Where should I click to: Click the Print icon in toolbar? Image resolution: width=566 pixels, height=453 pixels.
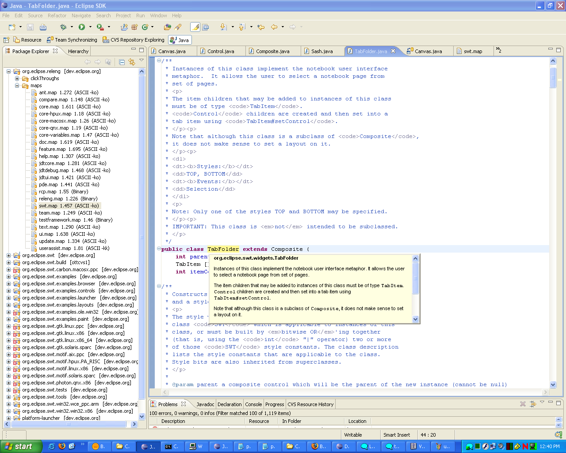(x=43, y=27)
